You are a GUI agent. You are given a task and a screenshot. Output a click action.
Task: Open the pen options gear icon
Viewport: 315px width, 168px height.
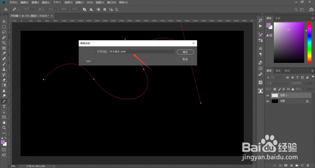(105, 9)
